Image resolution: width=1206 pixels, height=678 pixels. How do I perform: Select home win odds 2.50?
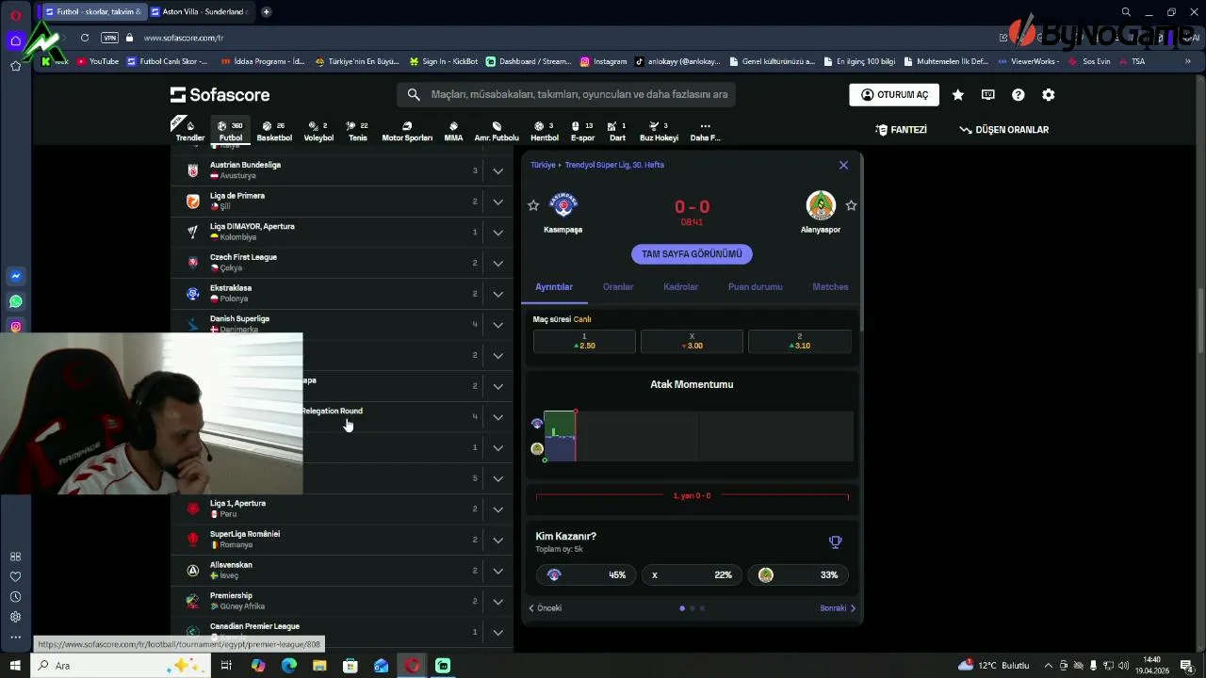click(x=584, y=341)
